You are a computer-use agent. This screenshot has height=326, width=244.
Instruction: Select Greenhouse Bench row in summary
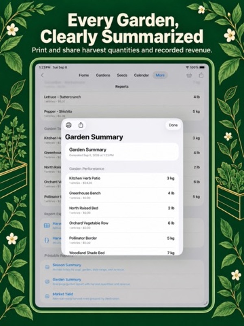point(122,195)
